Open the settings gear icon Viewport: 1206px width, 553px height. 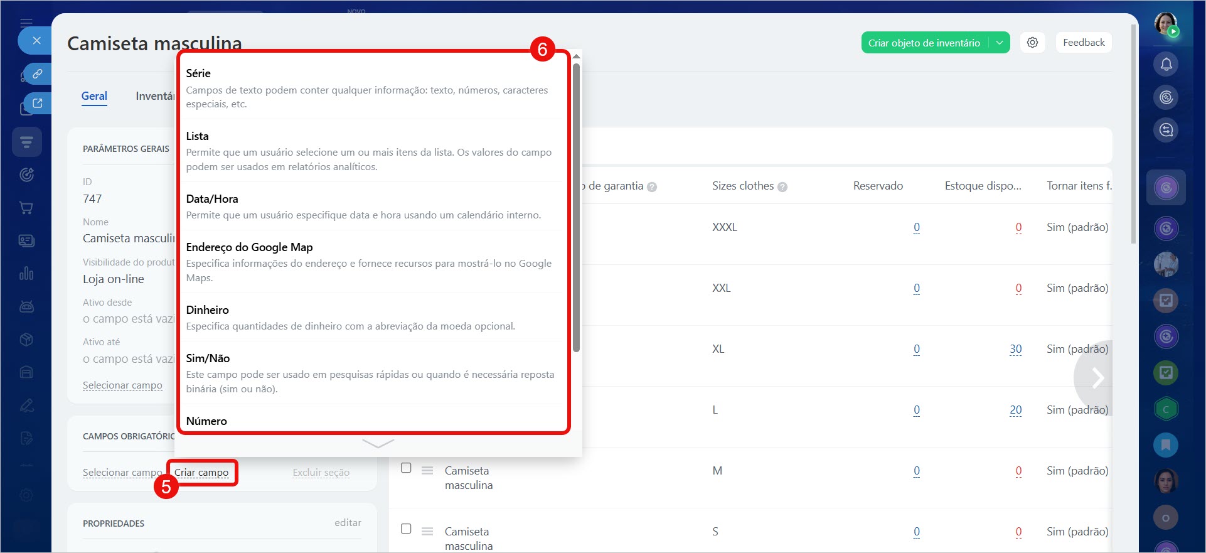click(1032, 43)
